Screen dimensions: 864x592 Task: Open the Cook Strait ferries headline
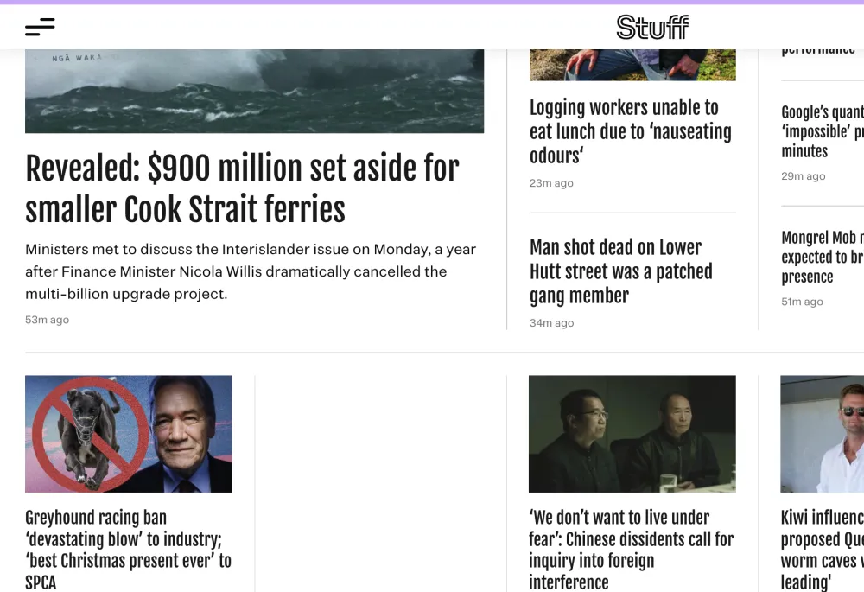tap(242, 189)
